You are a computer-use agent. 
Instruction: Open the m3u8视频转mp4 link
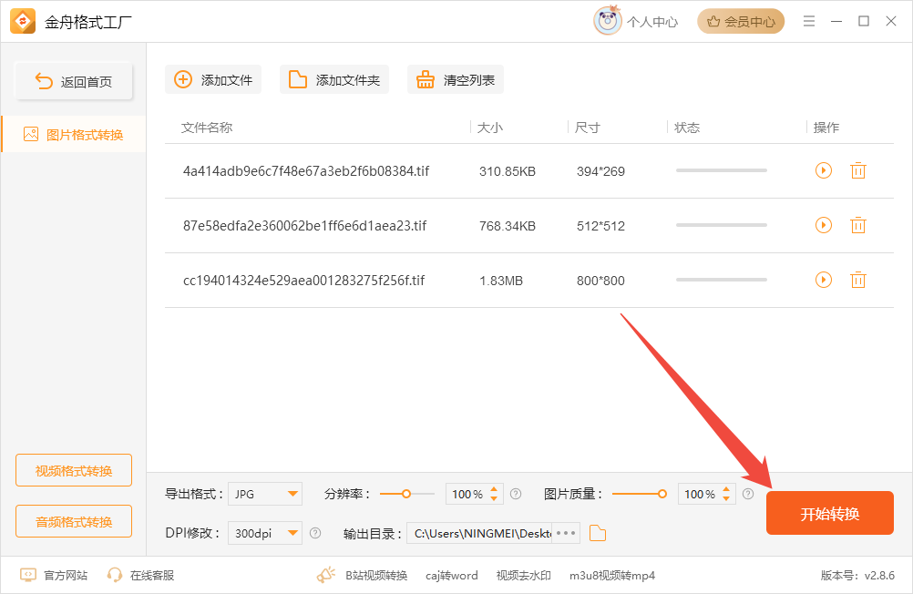(612, 576)
